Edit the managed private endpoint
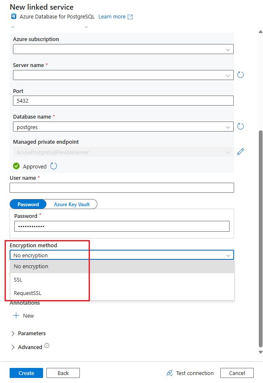This screenshot has width=263, height=383. (240, 152)
